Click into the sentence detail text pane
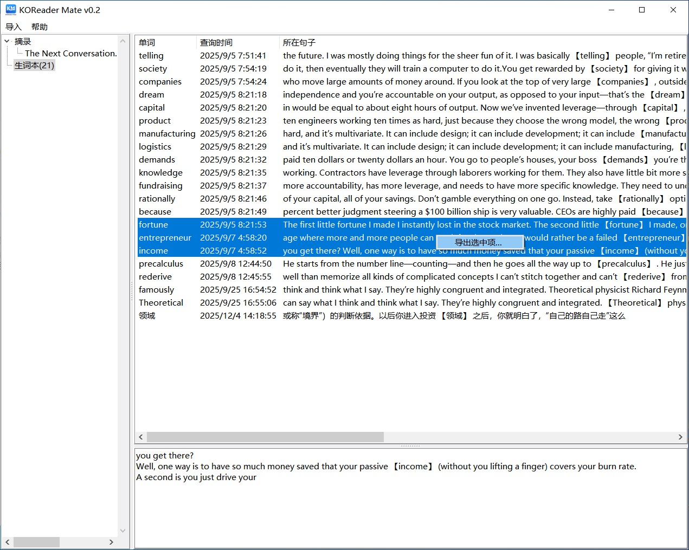This screenshot has height=550, width=689. pyautogui.click(x=410, y=498)
